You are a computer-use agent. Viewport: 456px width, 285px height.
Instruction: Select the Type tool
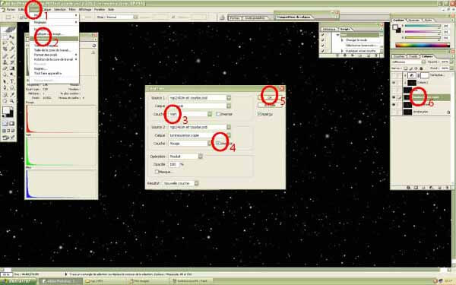click(11, 81)
